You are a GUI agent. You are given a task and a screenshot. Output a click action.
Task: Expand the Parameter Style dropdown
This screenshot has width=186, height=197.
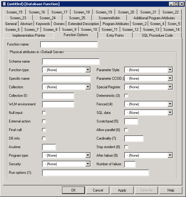click(x=170, y=70)
